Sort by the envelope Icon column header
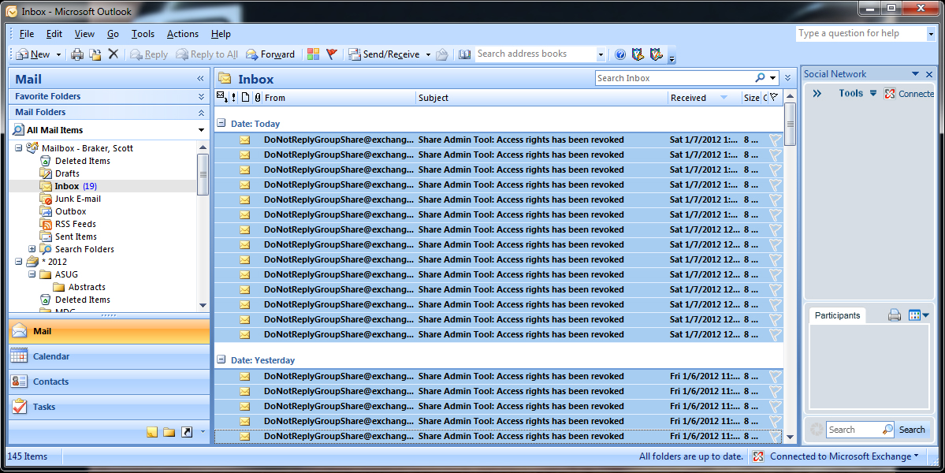 click(x=221, y=97)
